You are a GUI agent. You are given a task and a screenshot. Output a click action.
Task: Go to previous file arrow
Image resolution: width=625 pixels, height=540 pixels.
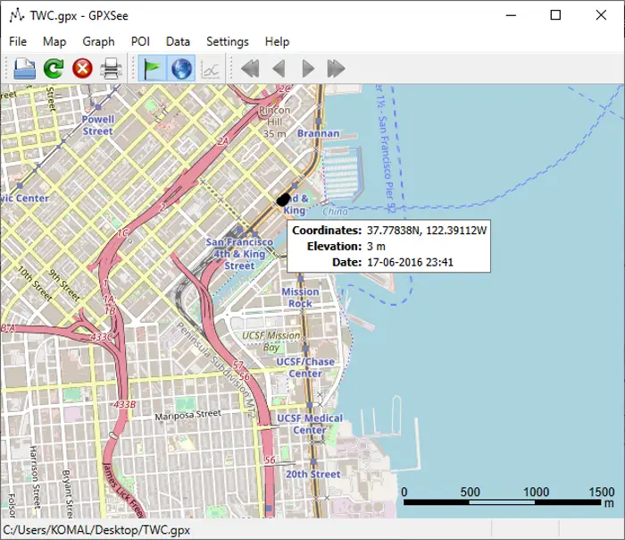tap(279, 68)
